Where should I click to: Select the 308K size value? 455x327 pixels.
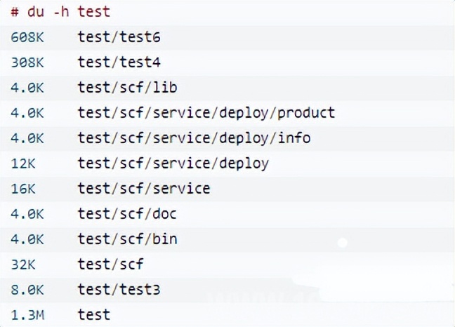pyautogui.click(x=27, y=62)
